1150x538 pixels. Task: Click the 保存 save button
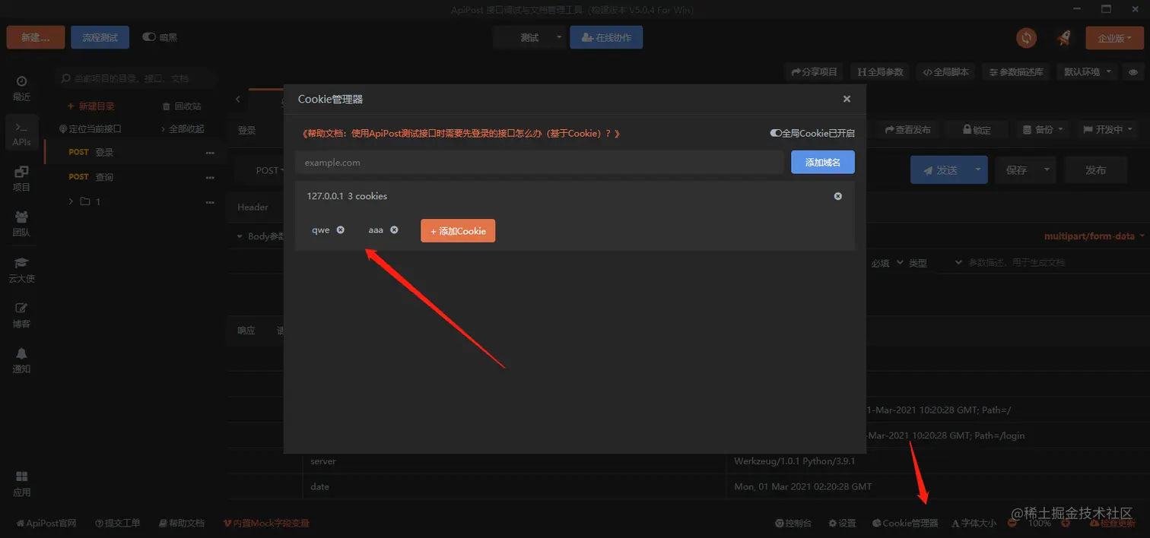point(1016,170)
